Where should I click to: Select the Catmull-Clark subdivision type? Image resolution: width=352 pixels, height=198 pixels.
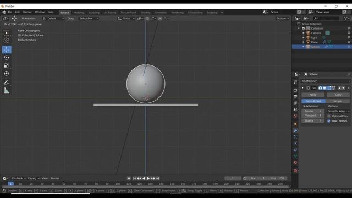[313, 101]
